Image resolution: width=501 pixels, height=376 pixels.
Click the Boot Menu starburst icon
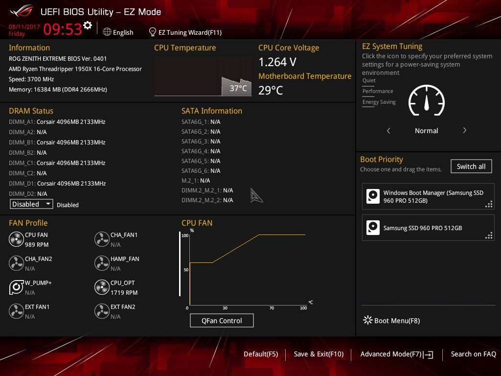click(x=368, y=320)
